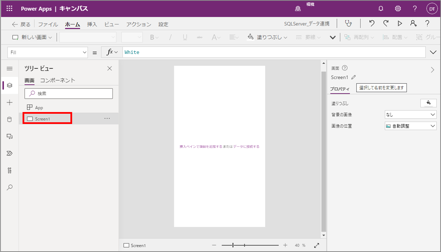Redo the last action
Image resolution: width=441 pixels, height=252 pixels.
pyautogui.click(x=386, y=23)
